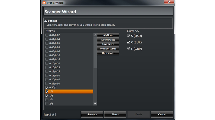The image size is (215, 120).
Task: Click the stakes list scroll up arrow
Action: 95,35
